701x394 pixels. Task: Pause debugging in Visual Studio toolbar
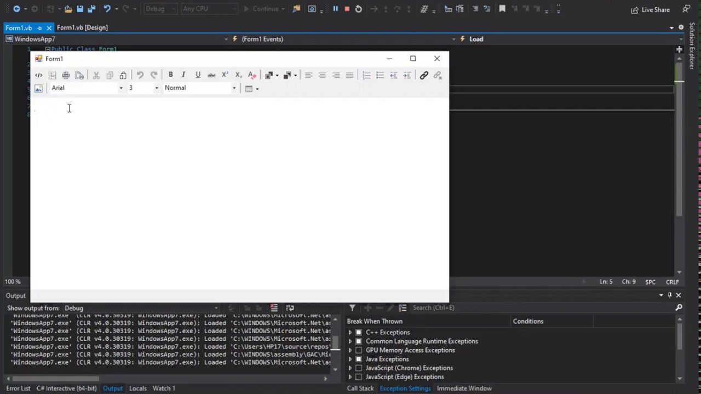coord(335,9)
